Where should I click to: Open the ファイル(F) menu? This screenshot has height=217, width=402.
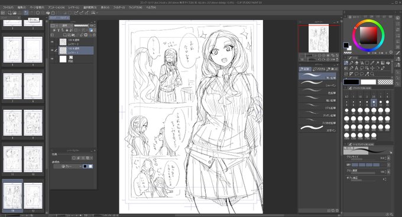(x=8, y=8)
